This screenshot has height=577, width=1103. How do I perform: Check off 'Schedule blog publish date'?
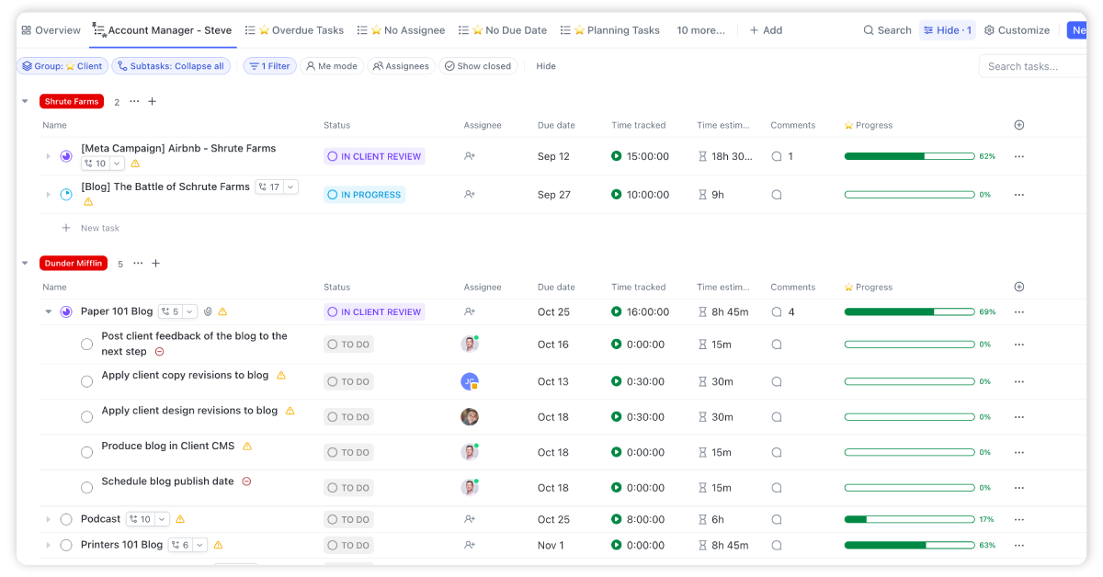tap(86, 488)
